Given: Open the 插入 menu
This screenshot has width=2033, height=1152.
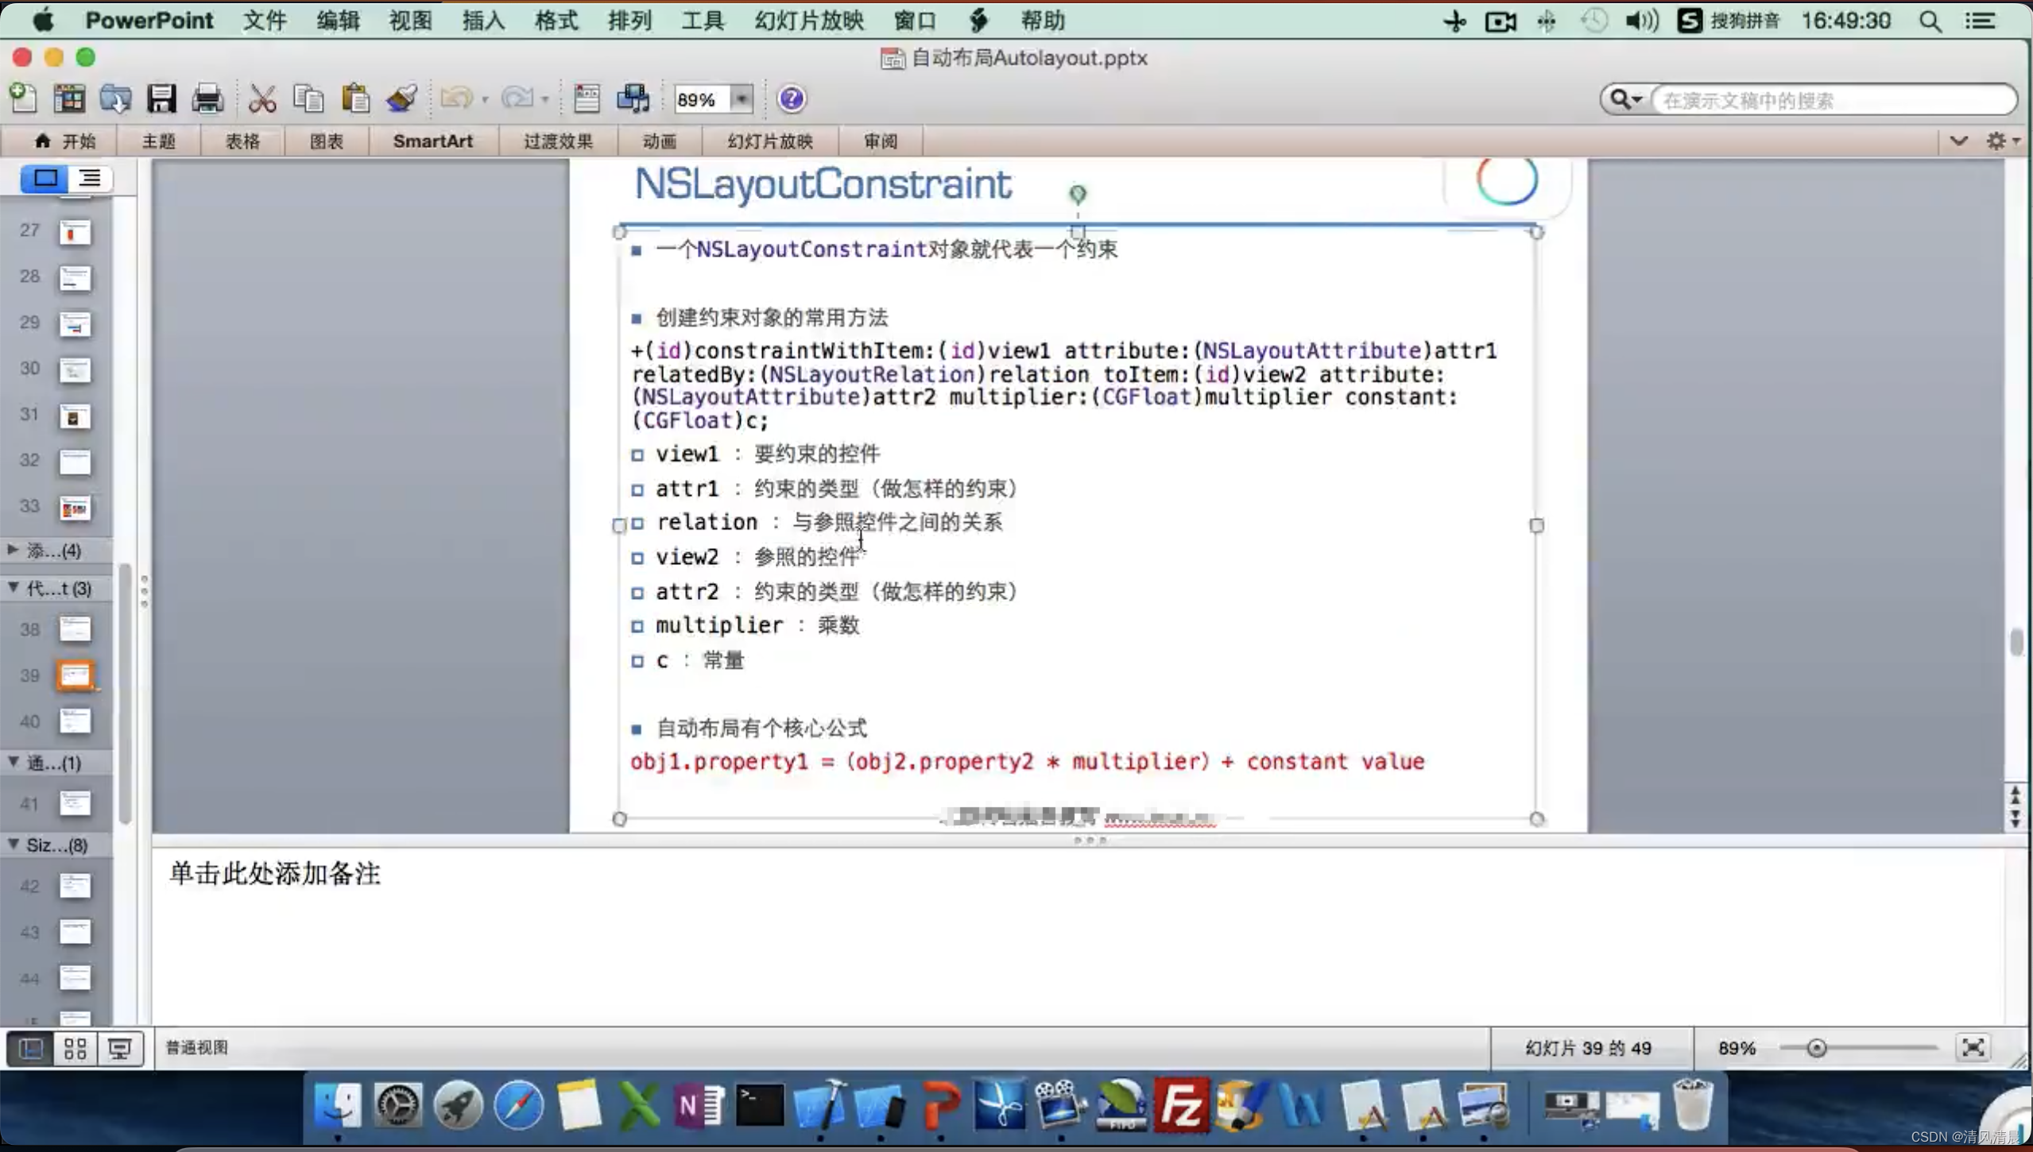Looking at the screenshot, I should pyautogui.click(x=482, y=21).
